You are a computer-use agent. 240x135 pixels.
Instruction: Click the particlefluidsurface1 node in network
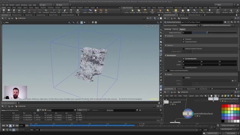coord(187,114)
